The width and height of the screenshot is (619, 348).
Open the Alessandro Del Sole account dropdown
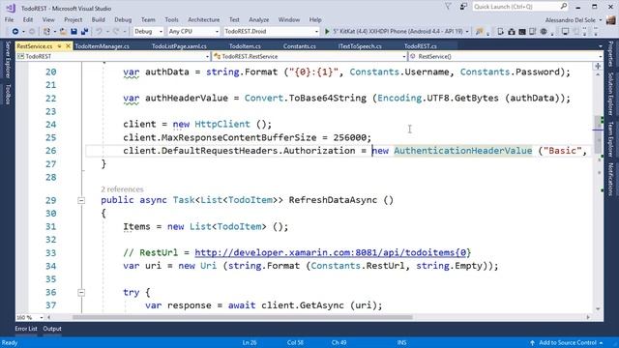pos(574,19)
